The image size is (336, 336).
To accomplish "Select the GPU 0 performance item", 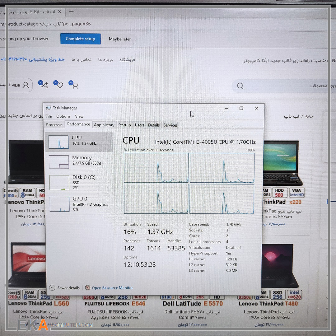I will pyautogui.click(x=80, y=204).
